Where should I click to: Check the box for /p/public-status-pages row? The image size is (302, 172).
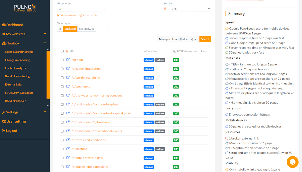pos(62,158)
